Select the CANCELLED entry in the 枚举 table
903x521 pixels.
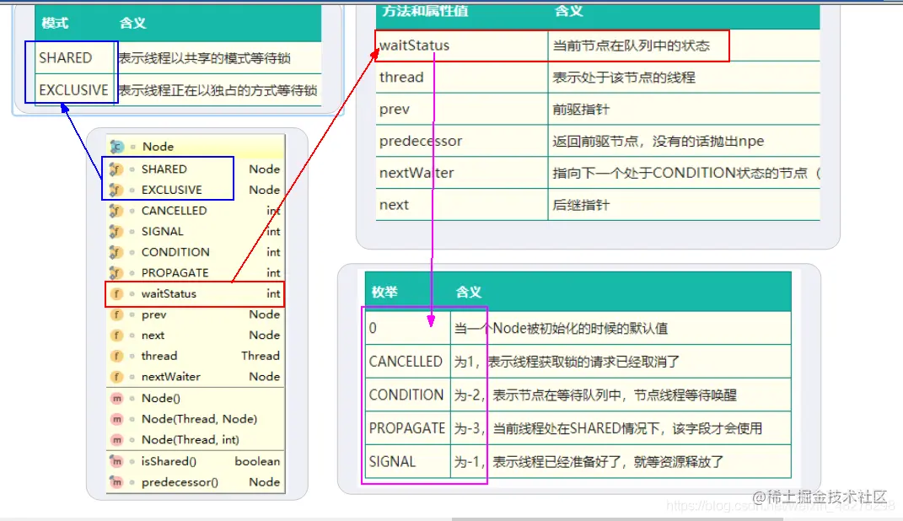pos(406,361)
